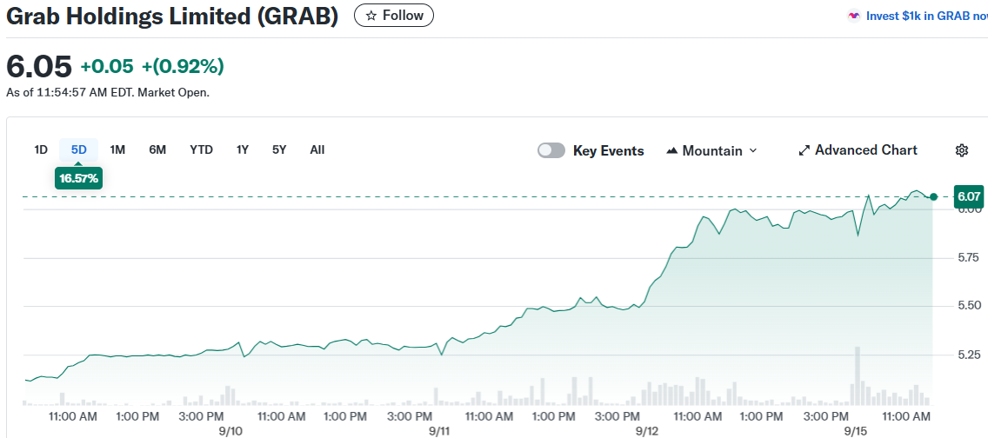Switch to the 6M range
Viewport: 988px width, 438px height.
157,149
